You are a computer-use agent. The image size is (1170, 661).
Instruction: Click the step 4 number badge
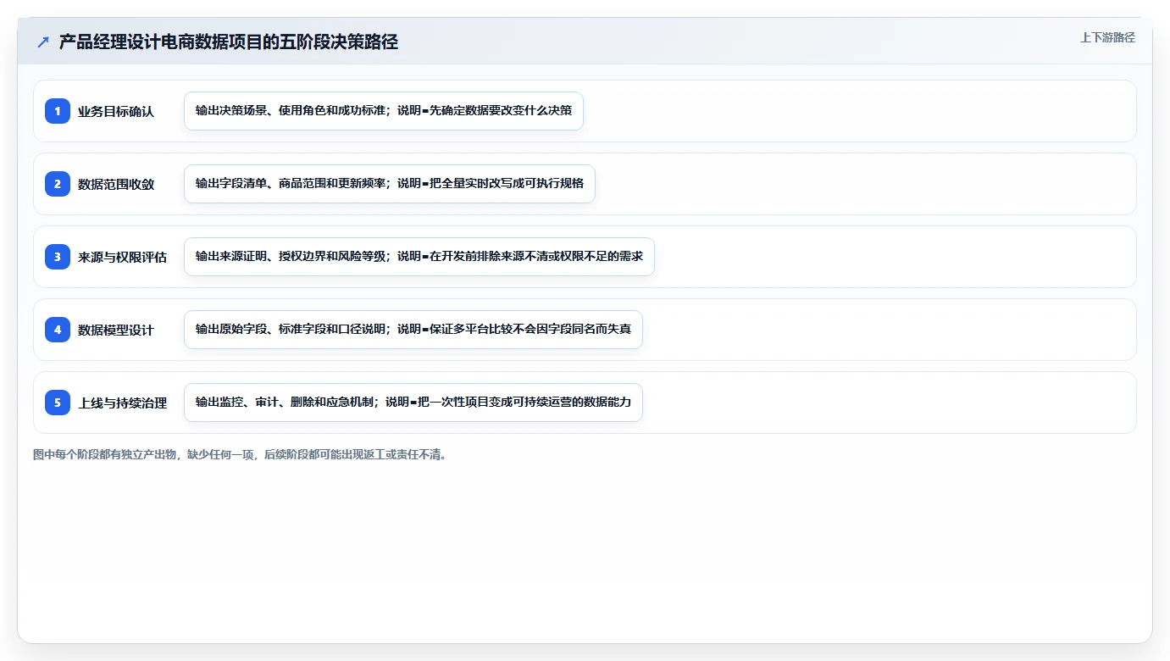point(58,330)
